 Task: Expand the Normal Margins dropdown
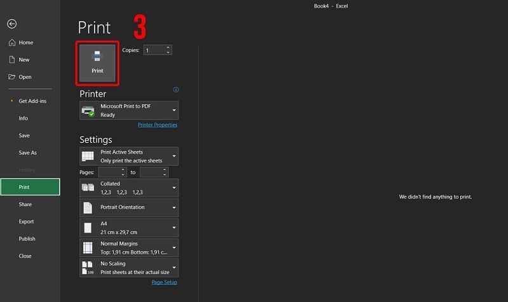click(129, 247)
